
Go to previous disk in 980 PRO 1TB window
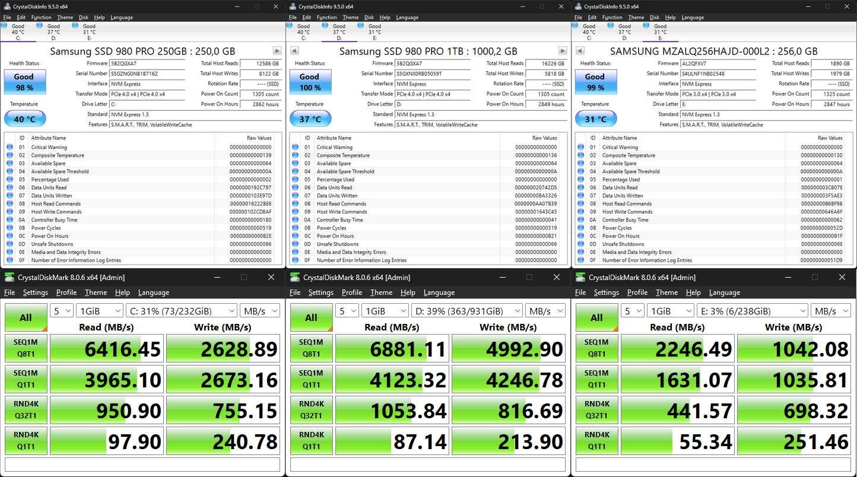294,51
